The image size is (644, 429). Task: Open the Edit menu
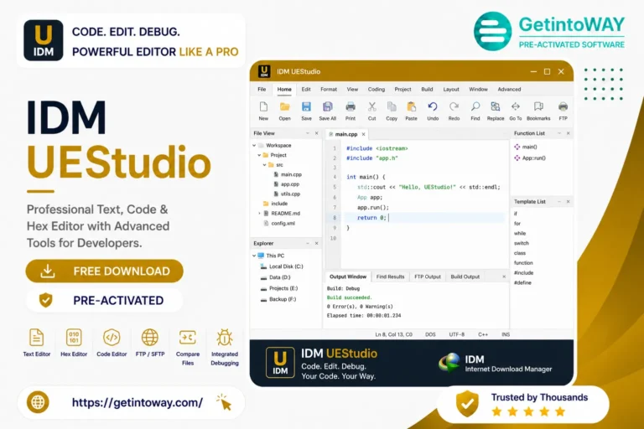[306, 89]
